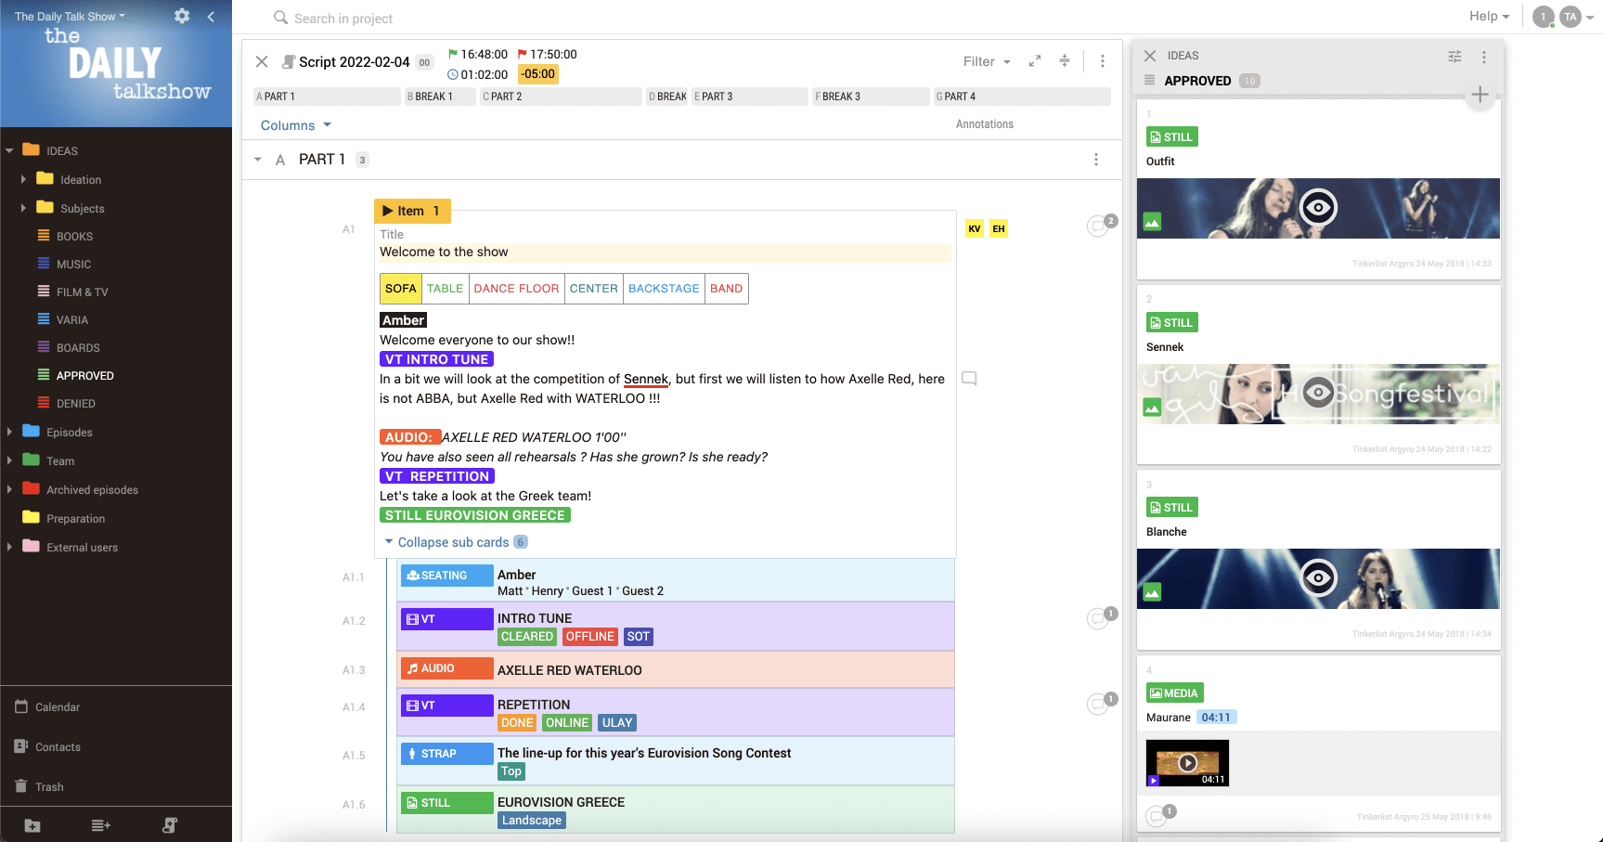Open the Help menu dropdown
Screen dimensions: 1603x842
click(1489, 16)
